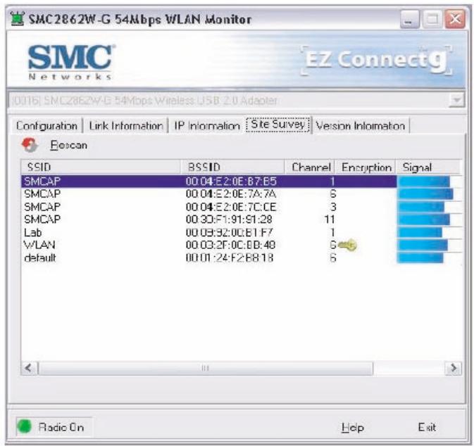Open the Link Information tab
The image size is (474, 446).
click(x=126, y=126)
